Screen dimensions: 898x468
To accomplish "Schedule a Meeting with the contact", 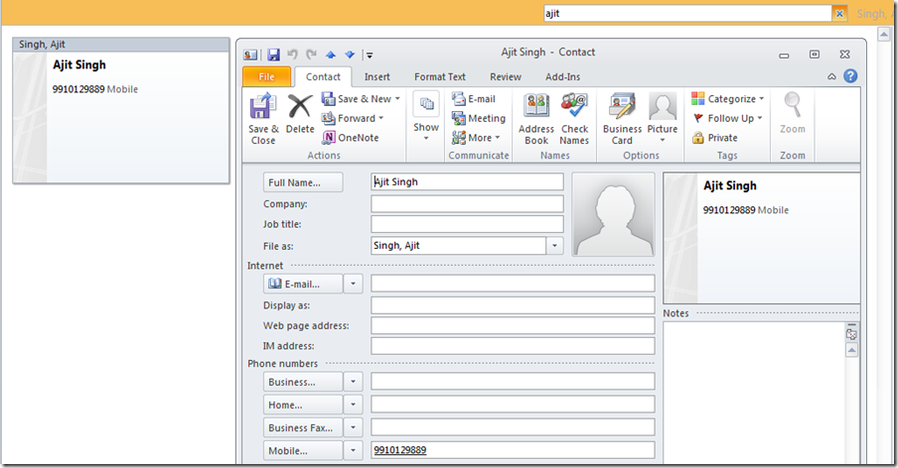I will point(479,118).
